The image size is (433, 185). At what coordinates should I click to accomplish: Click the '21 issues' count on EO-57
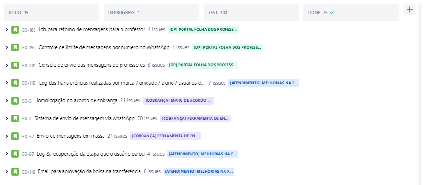coord(117,136)
